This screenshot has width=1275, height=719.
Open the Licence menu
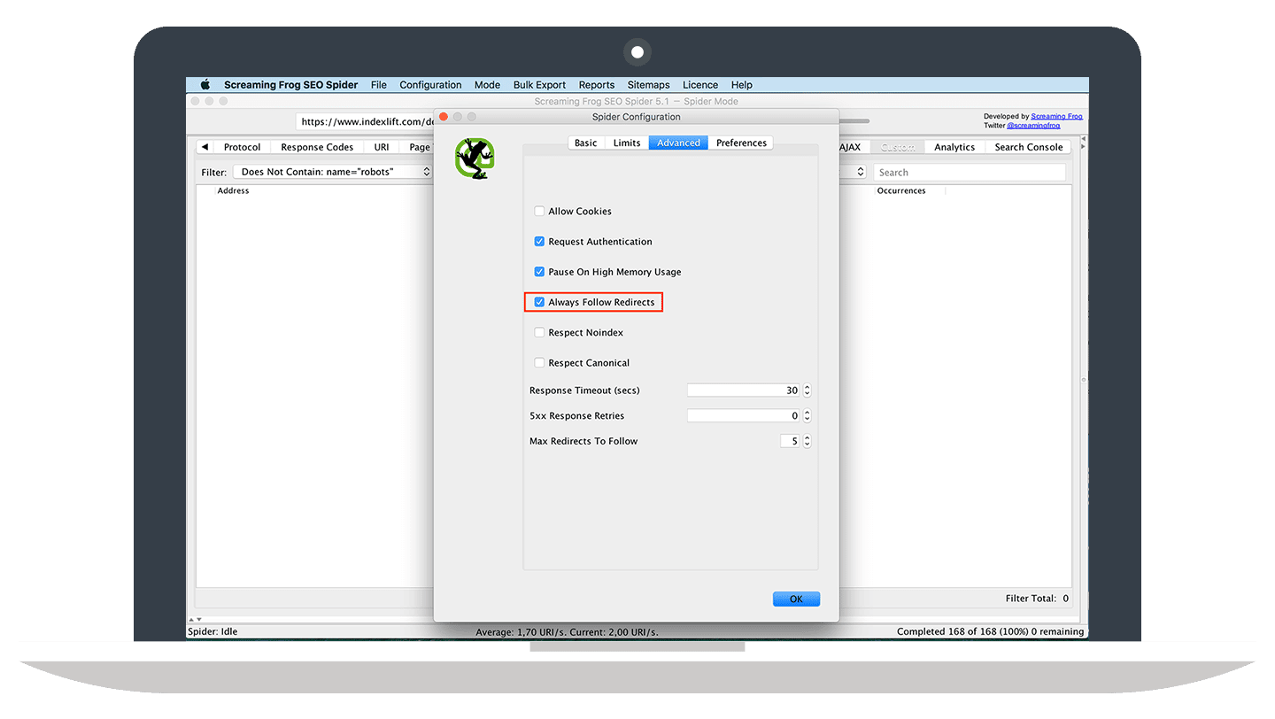(x=700, y=85)
